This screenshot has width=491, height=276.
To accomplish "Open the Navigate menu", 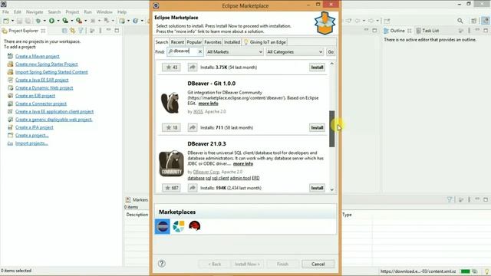I will click(x=35, y=12).
